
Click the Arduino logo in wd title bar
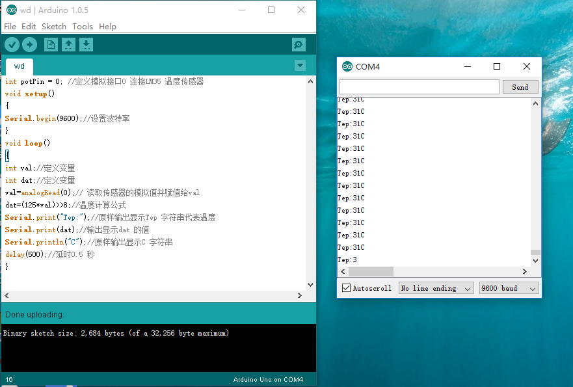click(11, 10)
